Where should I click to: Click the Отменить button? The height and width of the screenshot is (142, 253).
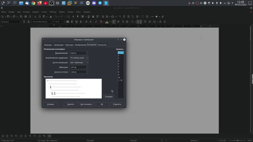pyautogui.click(x=117, y=104)
